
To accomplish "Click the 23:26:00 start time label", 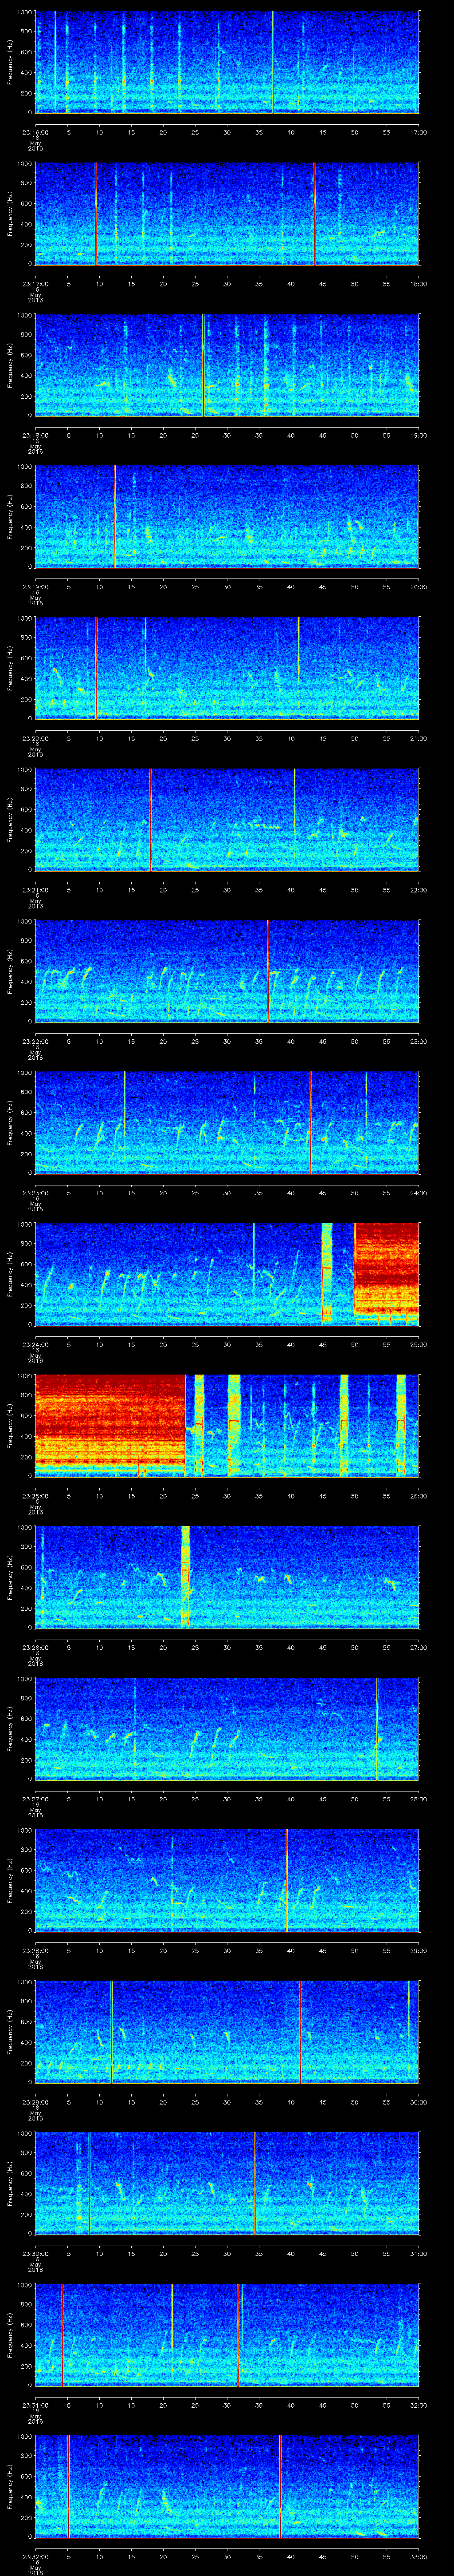I will click(x=36, y=1647).
